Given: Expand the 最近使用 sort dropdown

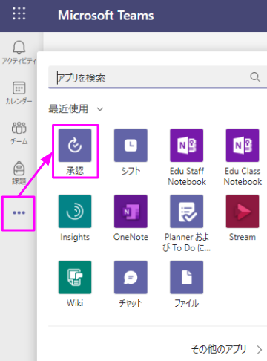Looking at the screenshot, I should tap(76, 108).
